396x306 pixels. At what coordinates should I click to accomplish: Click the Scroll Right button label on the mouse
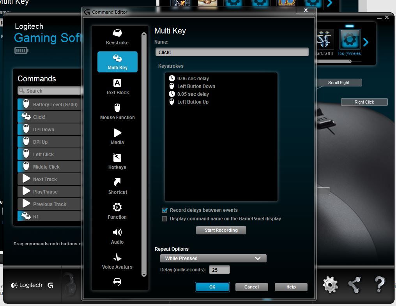(x=339, y=83)
